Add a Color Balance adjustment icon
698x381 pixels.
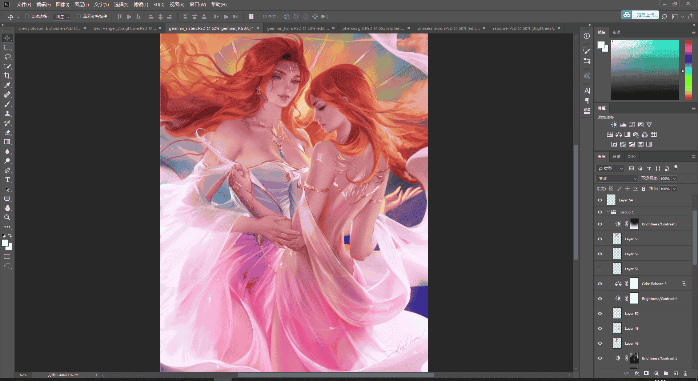click(619, 135)
